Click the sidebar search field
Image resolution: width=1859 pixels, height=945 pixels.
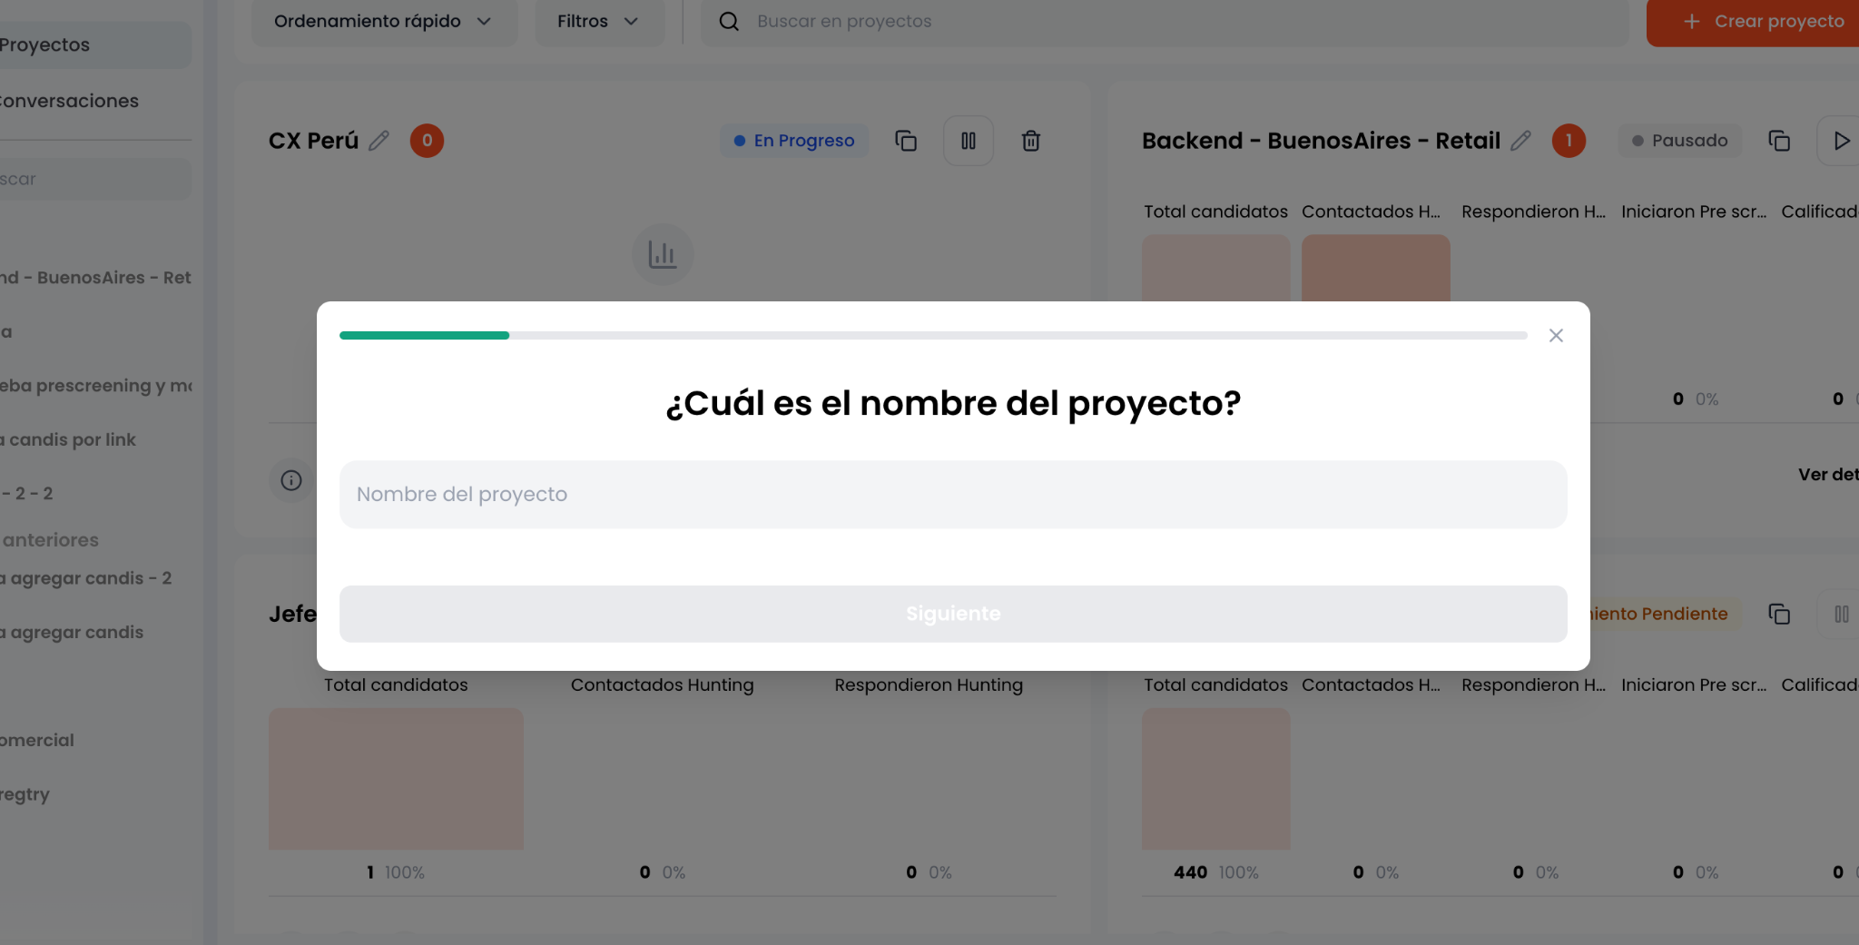tap(95, 179)
